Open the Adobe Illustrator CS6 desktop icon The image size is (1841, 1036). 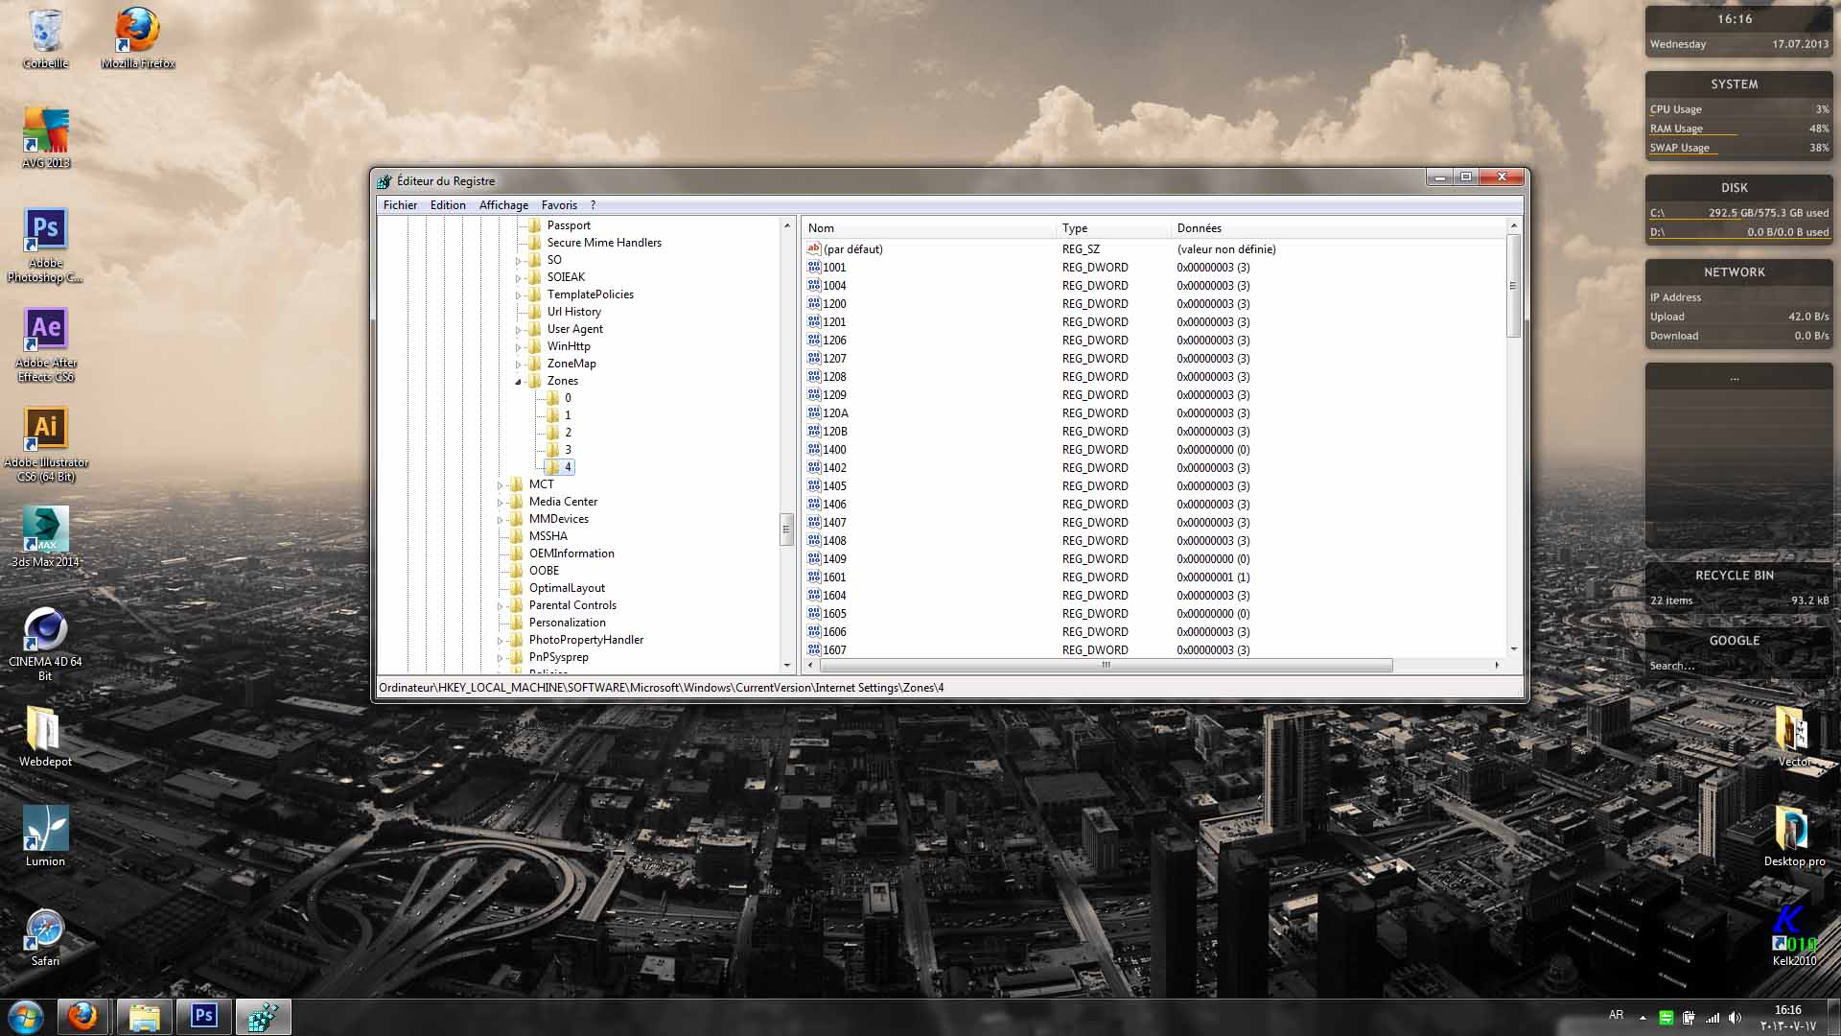(x=45, y=444)
